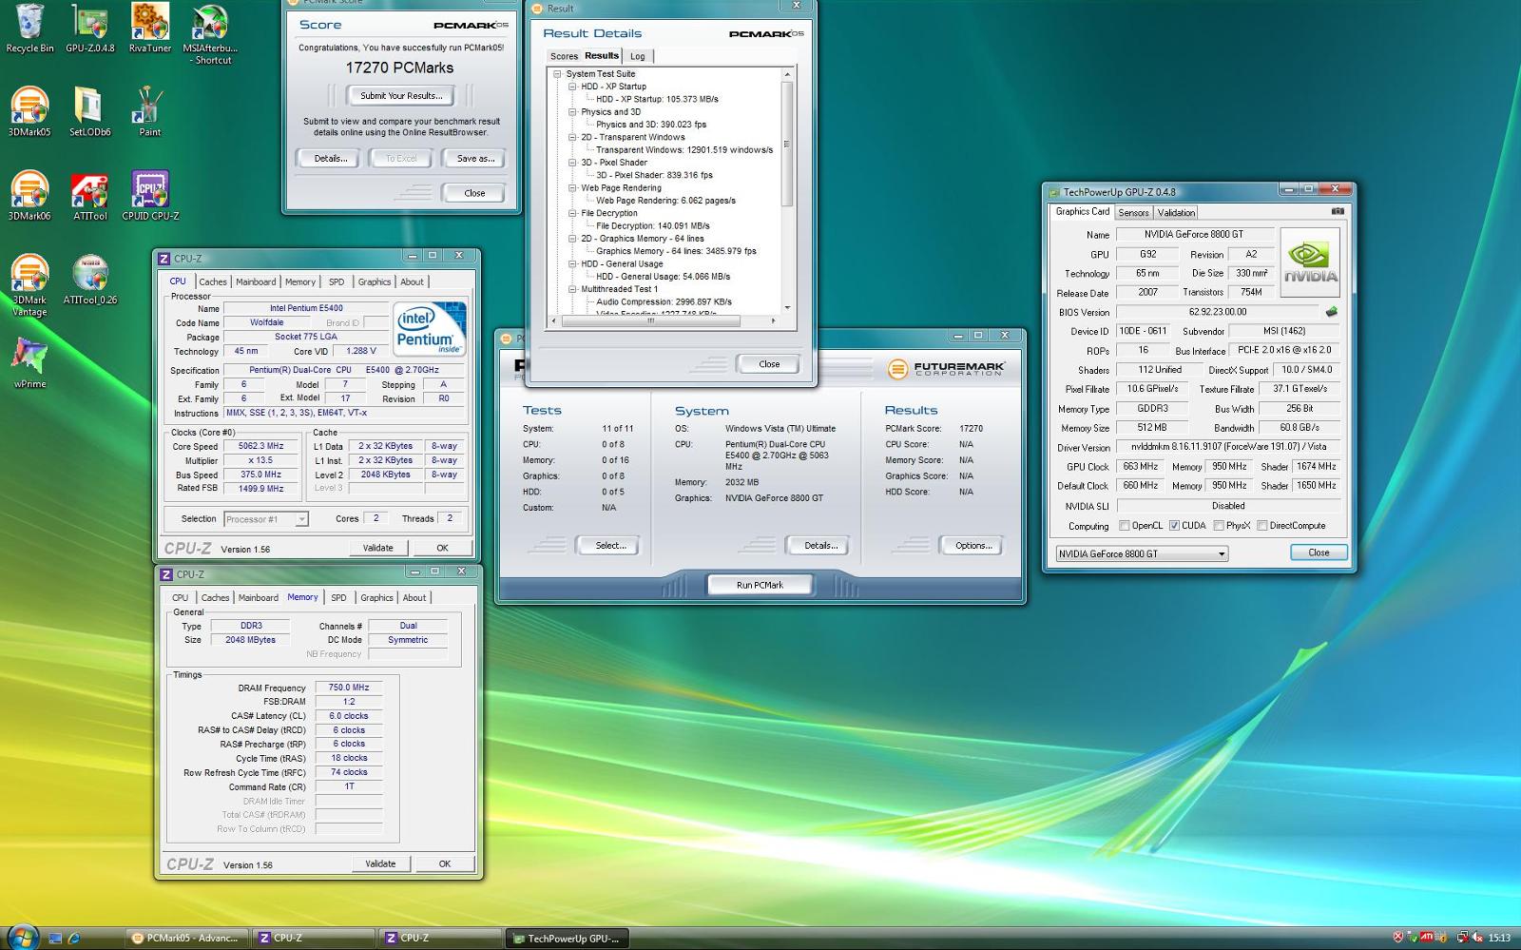Image resolution: width=1521 pixels, height=950 pixels.
Task: Click the ATI tray icon
Action: (x=1427, y=938)
